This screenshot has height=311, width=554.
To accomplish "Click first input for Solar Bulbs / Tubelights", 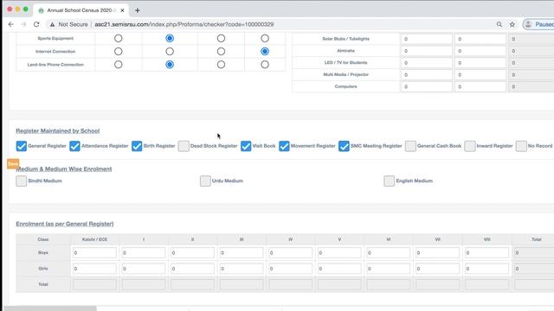I will (x=427, y=39).
